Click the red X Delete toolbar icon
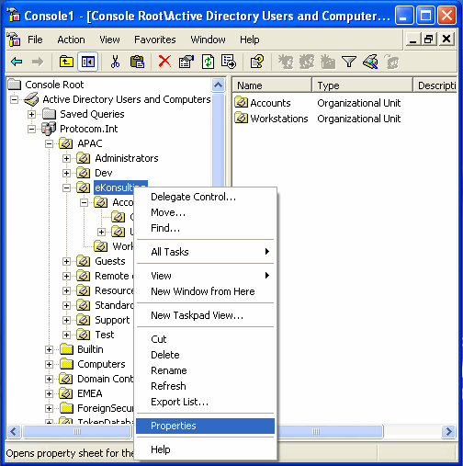463x466 pixels. tap(164, 62)
